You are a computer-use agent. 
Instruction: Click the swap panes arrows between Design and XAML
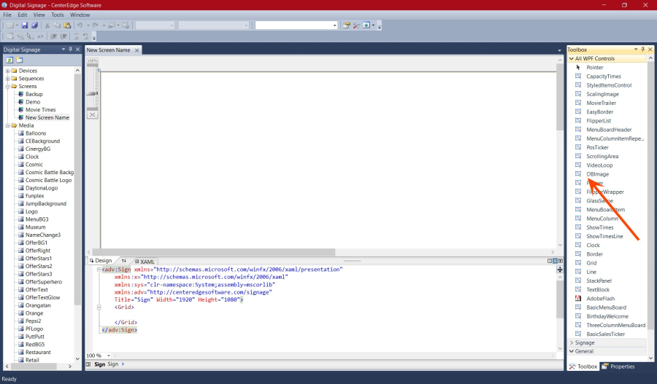124,261
